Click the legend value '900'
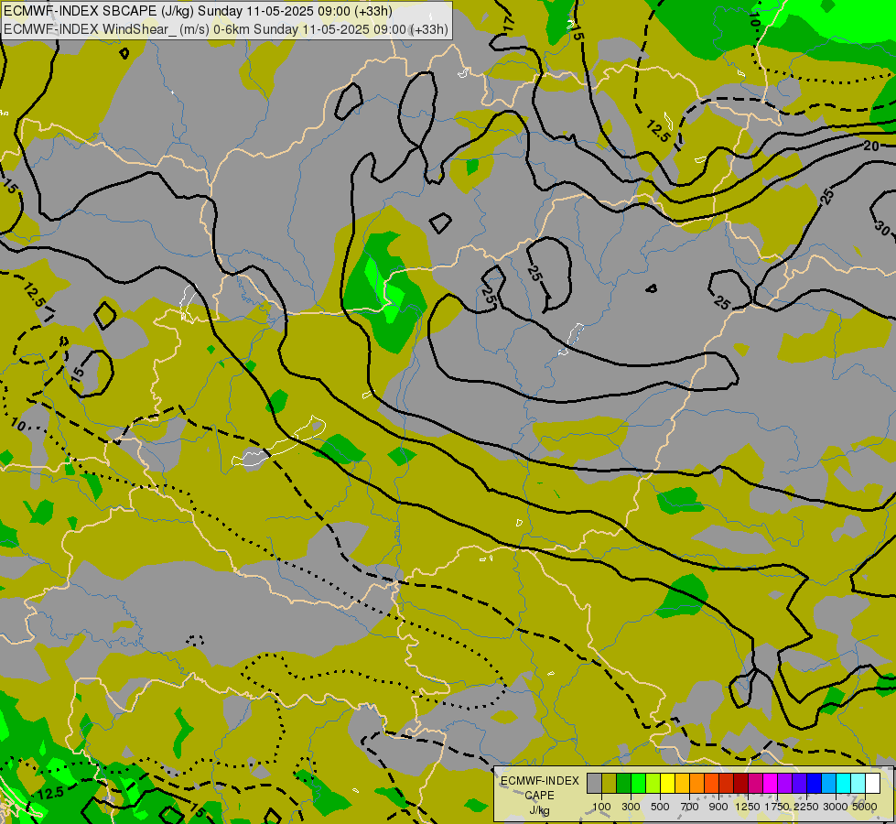 click(718, 807)
